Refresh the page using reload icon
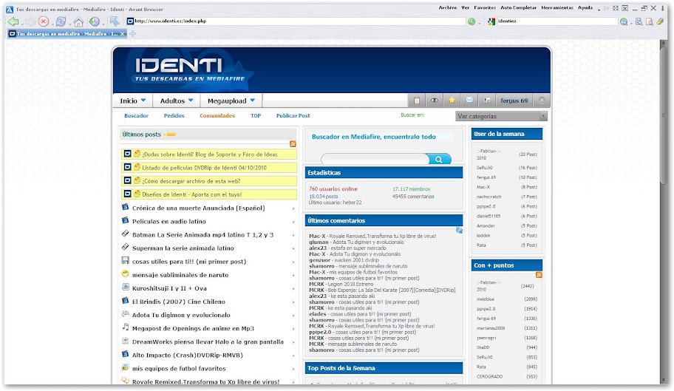 (61, 21)
